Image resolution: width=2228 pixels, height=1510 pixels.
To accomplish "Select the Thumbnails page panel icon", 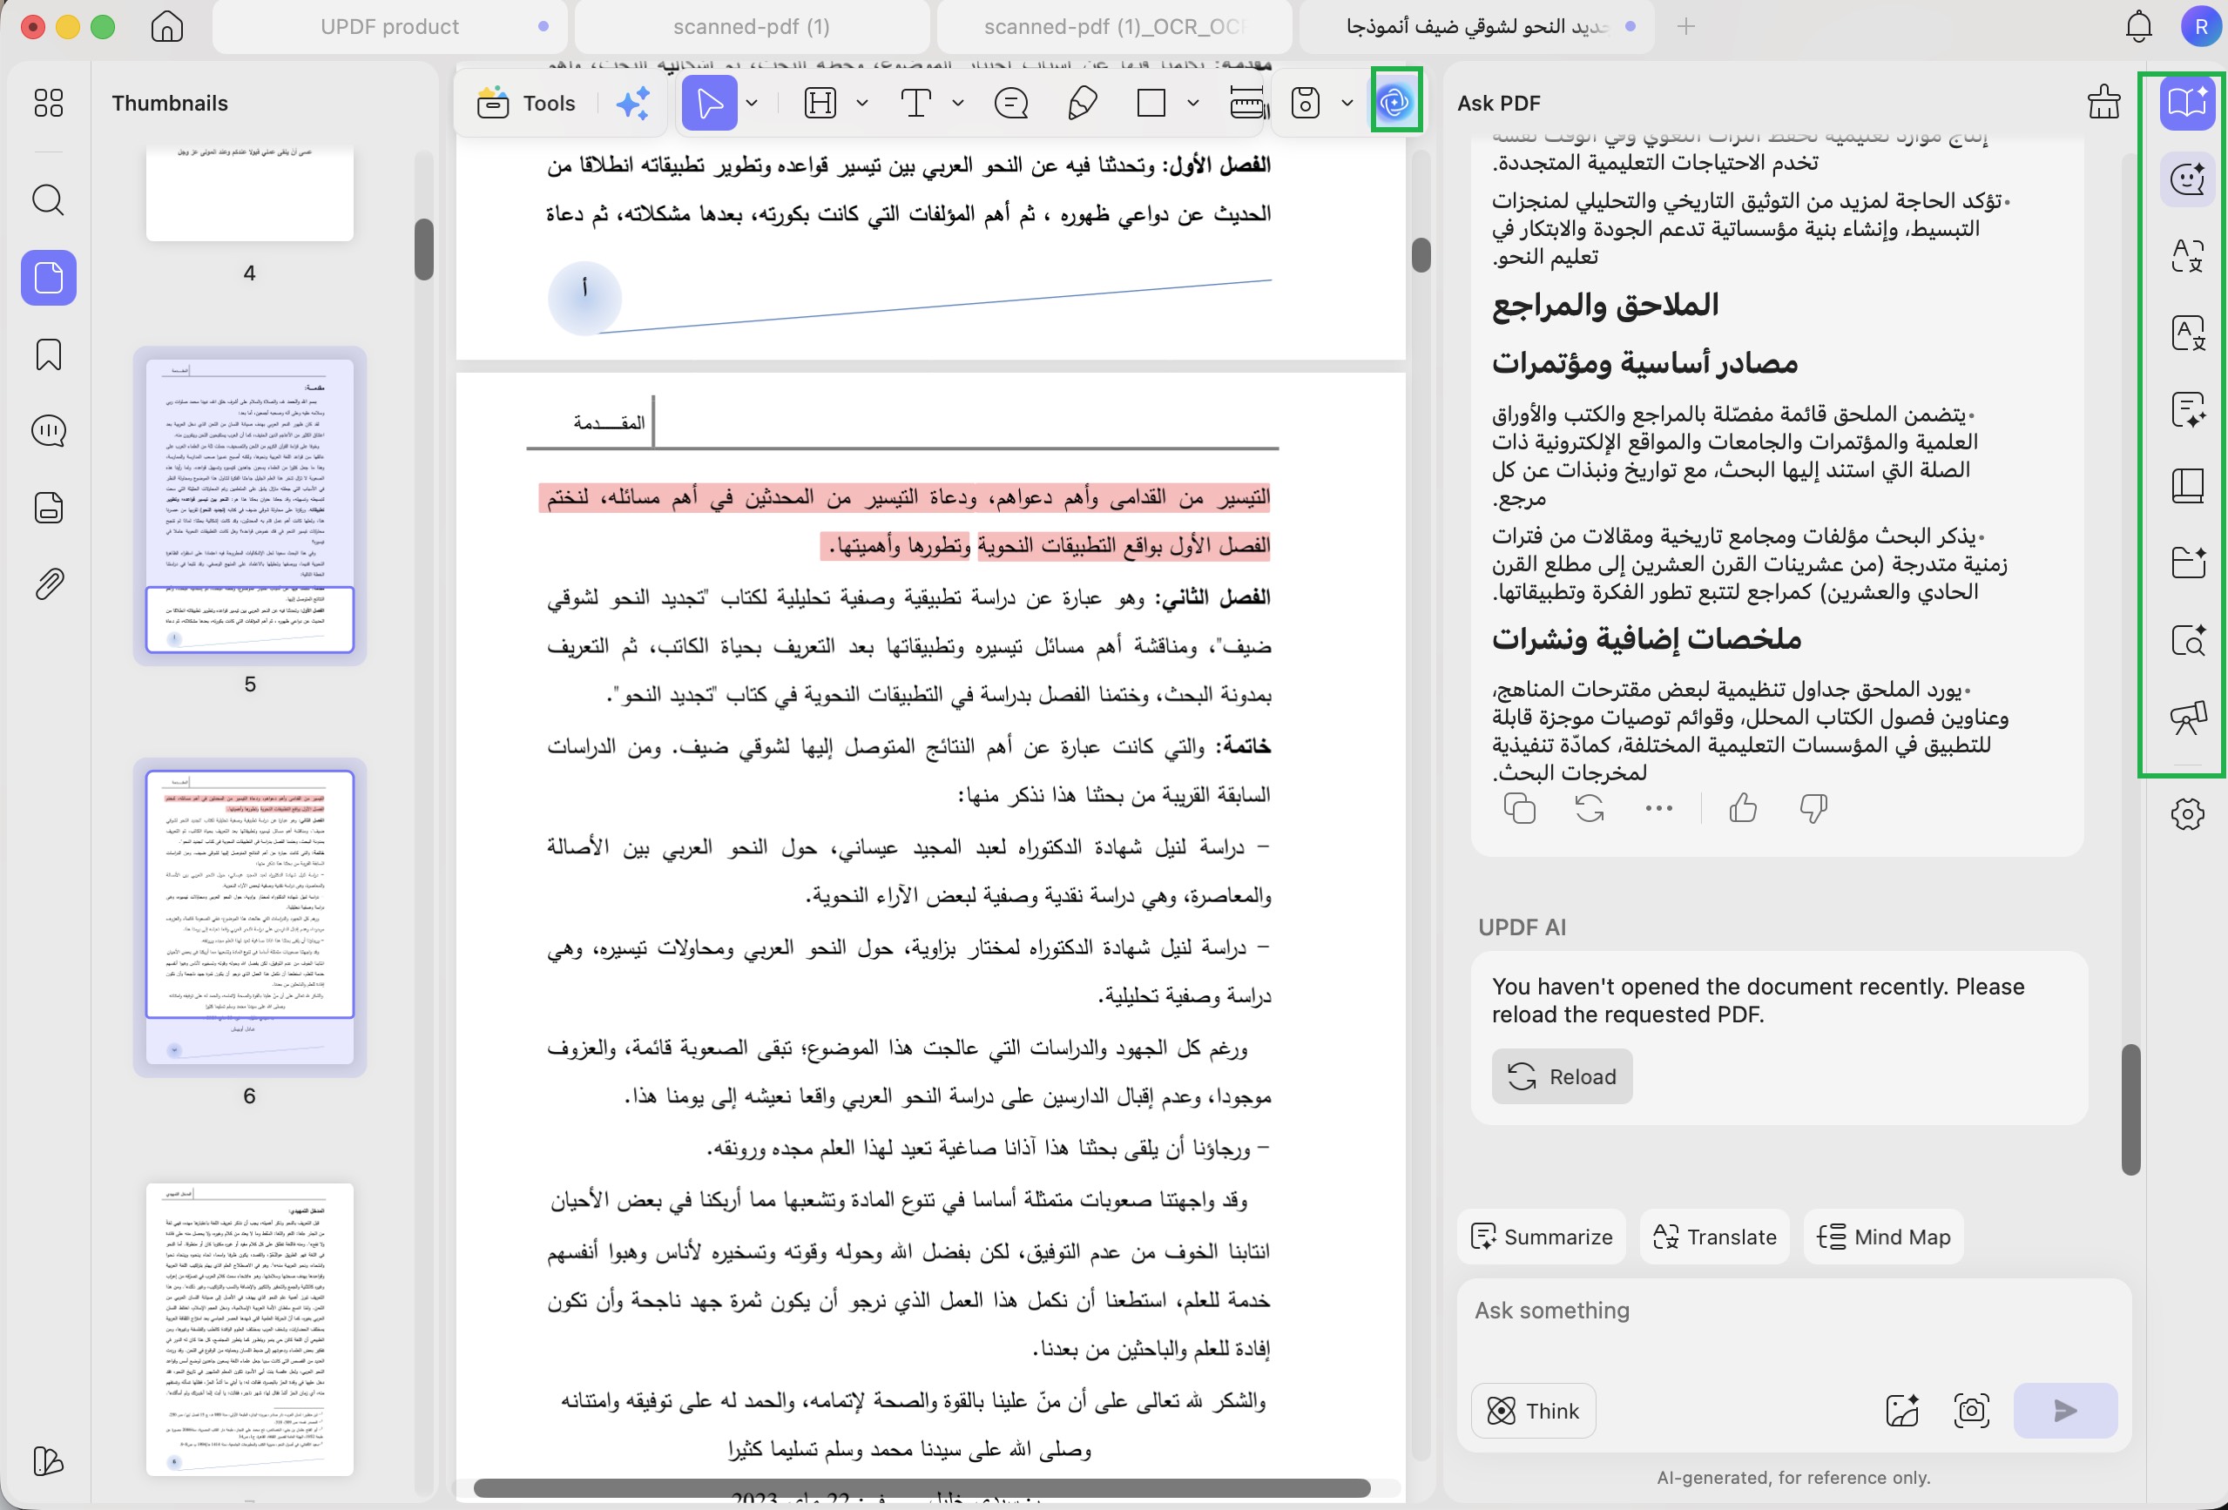I will (x=49, y=278).
